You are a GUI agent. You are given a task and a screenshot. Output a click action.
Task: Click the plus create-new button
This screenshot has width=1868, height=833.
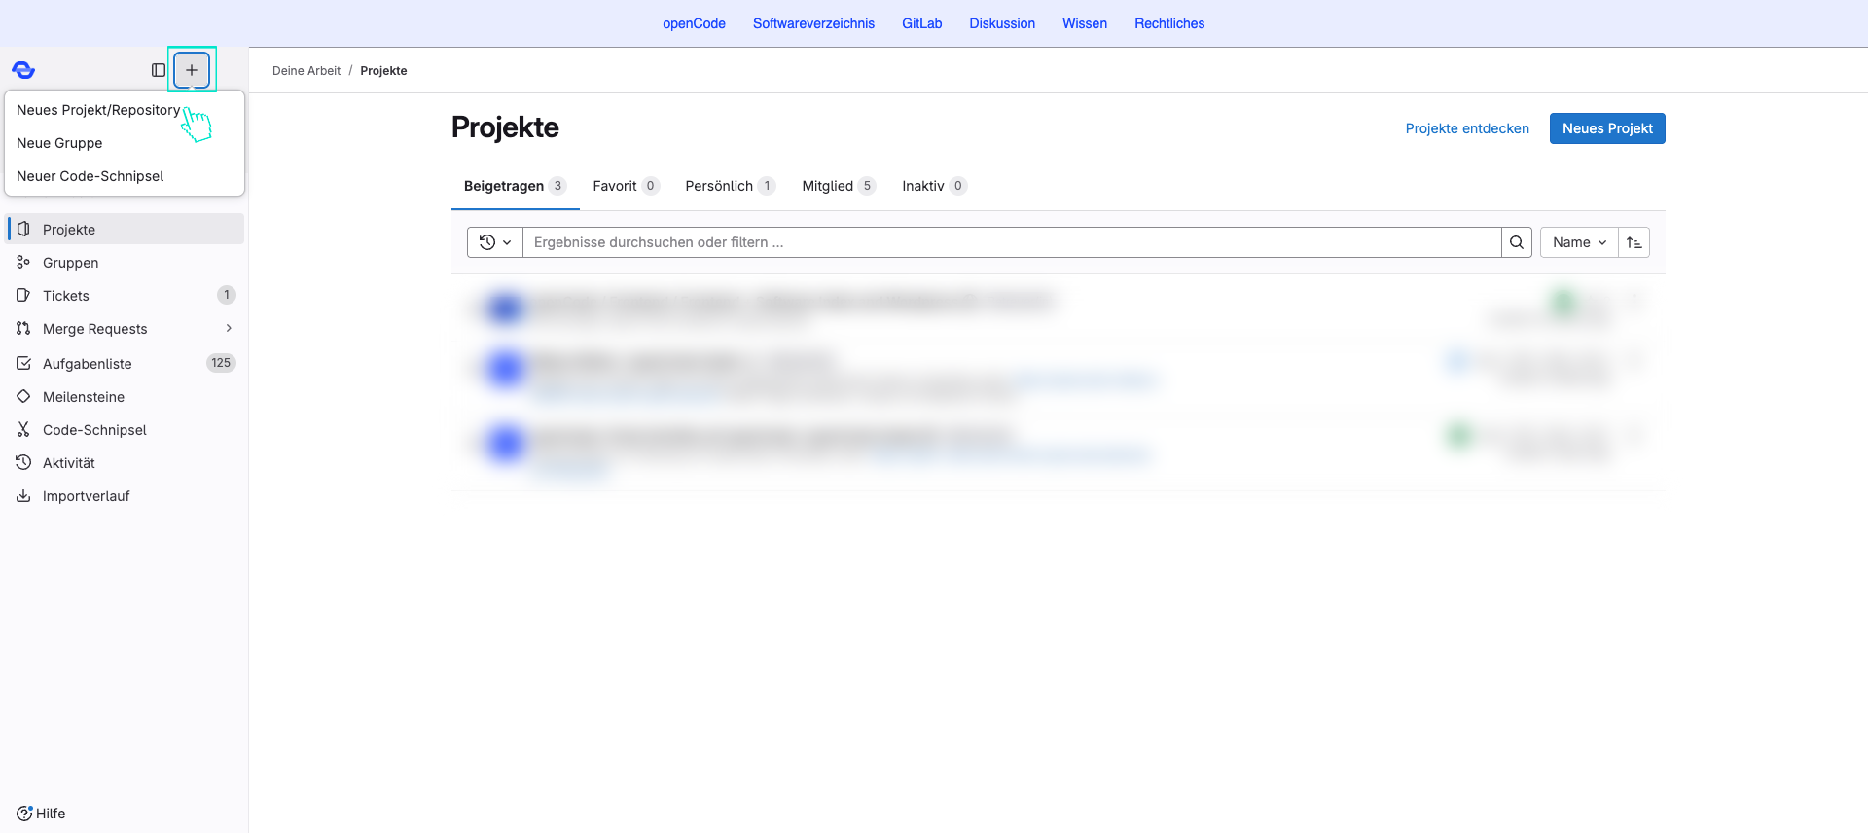coord(192,70)
